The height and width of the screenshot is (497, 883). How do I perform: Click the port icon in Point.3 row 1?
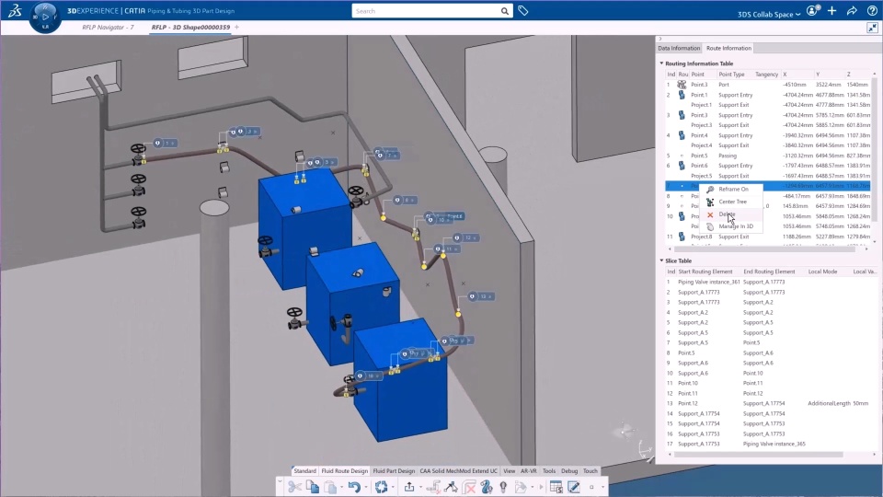682,85
